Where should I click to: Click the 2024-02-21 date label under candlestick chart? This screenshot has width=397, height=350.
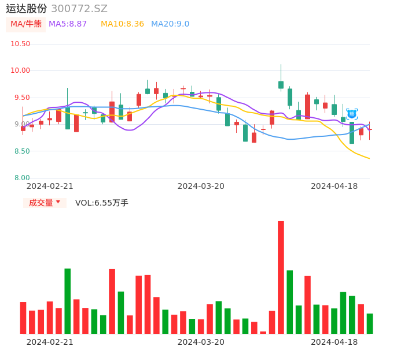pos(50,186)
